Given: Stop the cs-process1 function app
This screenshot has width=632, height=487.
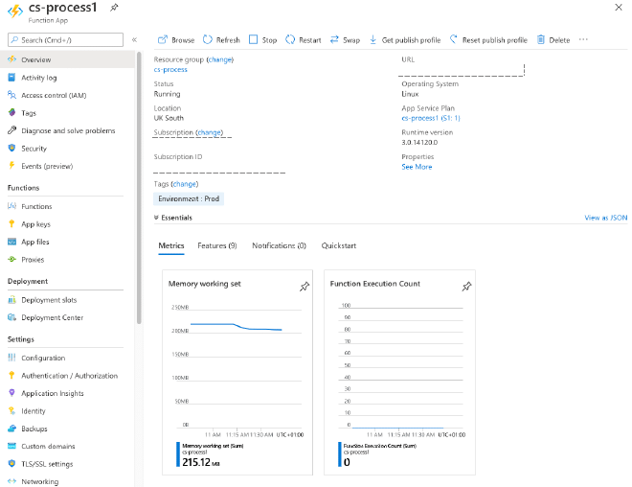Looking at the screenshot, I should coord(262,40).
